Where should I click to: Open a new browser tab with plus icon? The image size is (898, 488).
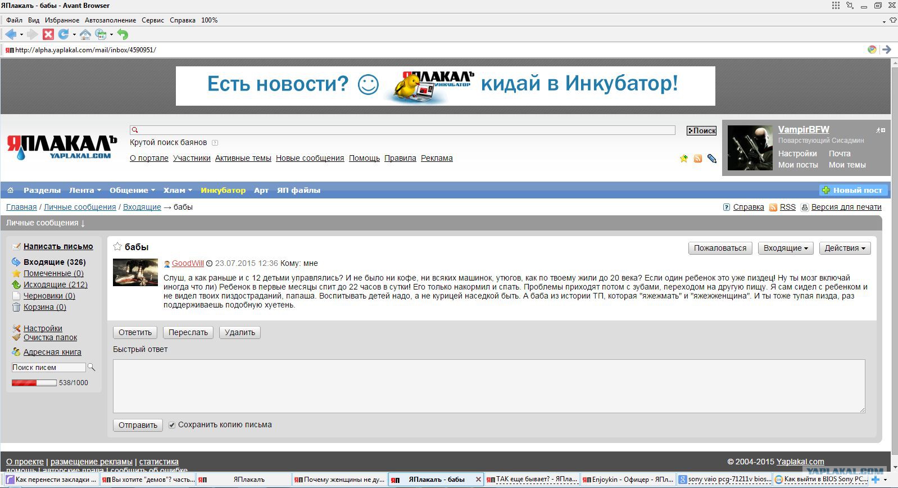click(x=875, y=480)
